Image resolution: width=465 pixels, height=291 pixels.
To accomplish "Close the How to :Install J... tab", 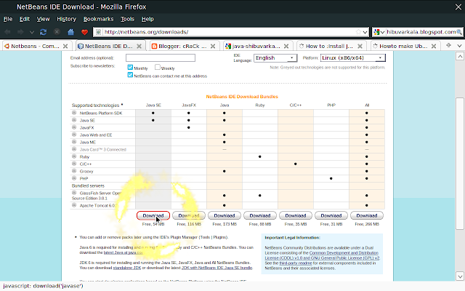I will pyautogui.click(x=360, y=46).
